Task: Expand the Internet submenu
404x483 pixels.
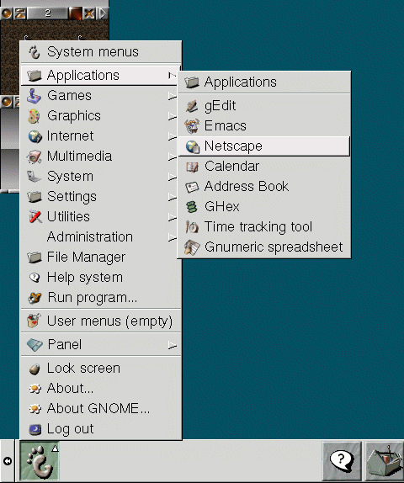Action: coord(101,135)
